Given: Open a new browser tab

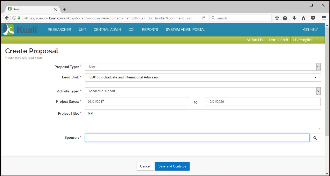Looking at the screenshot, I should (64, 9).
